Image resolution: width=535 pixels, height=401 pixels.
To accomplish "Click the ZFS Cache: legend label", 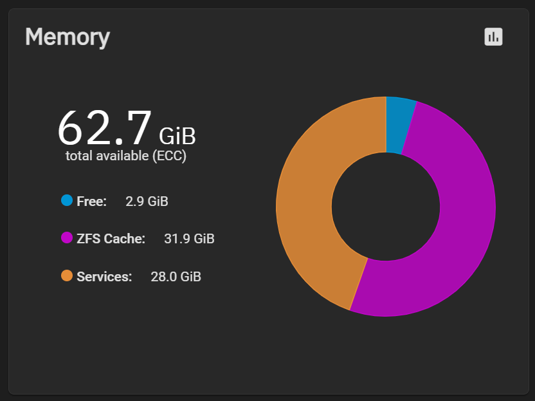I will [x=111, y=239].
